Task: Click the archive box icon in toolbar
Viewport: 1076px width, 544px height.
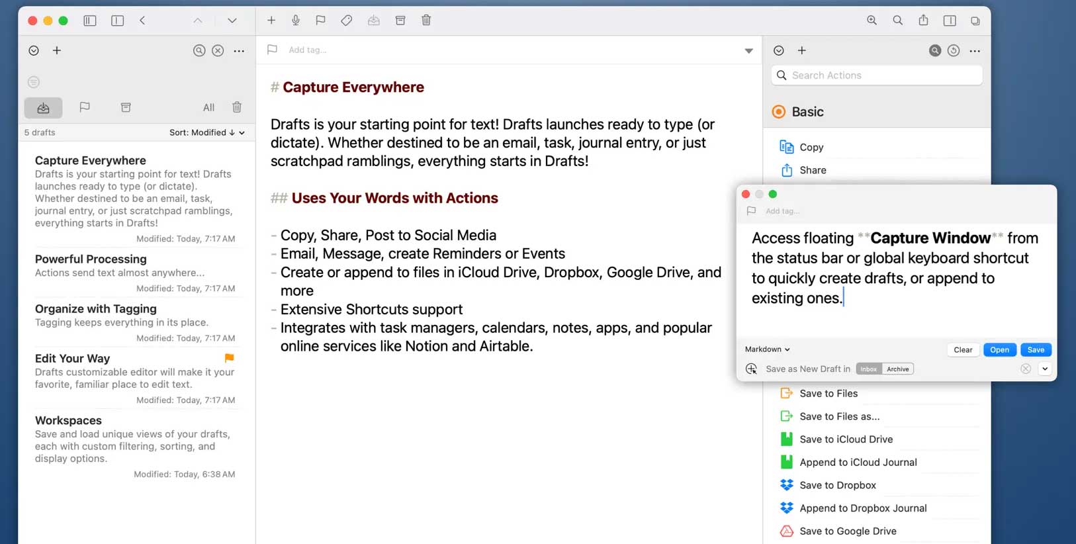Action: point(400,21)
